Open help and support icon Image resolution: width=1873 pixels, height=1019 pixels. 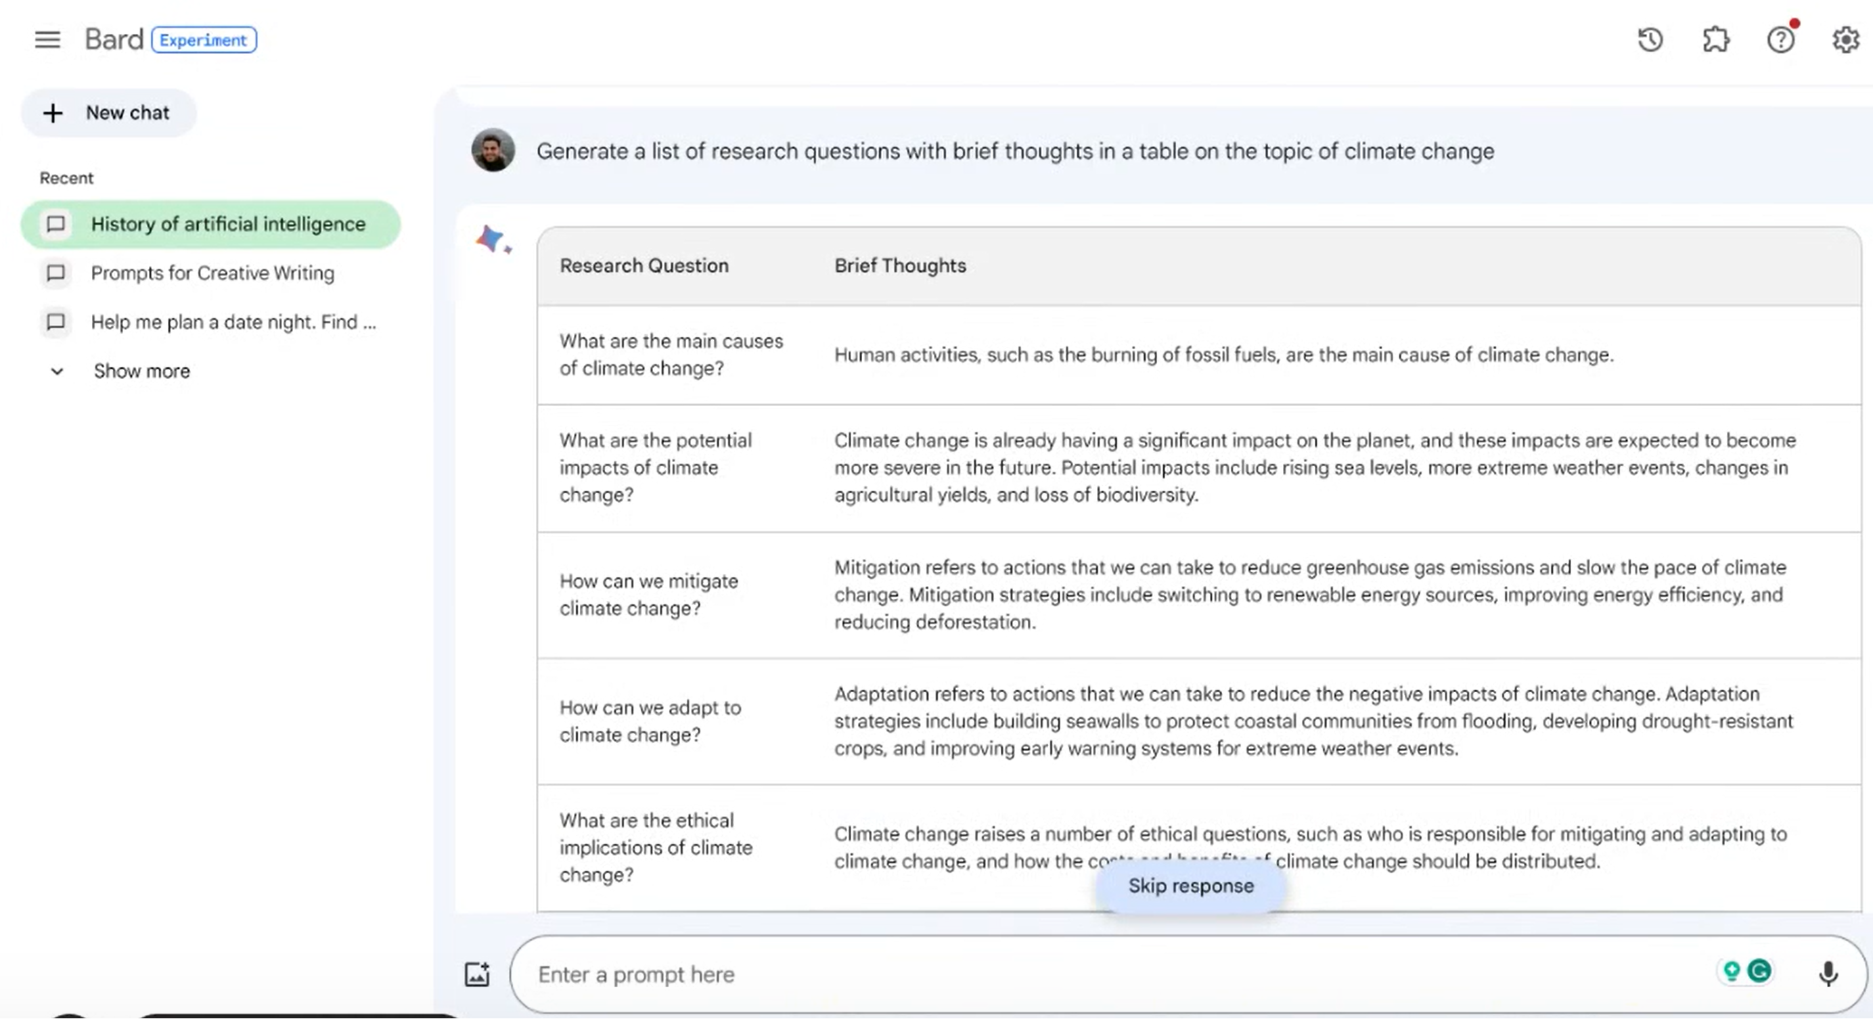tap(1781, 39)
